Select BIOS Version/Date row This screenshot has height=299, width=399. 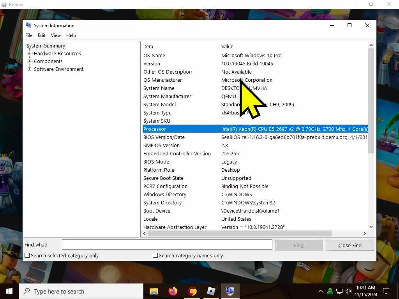coord(255,137)
